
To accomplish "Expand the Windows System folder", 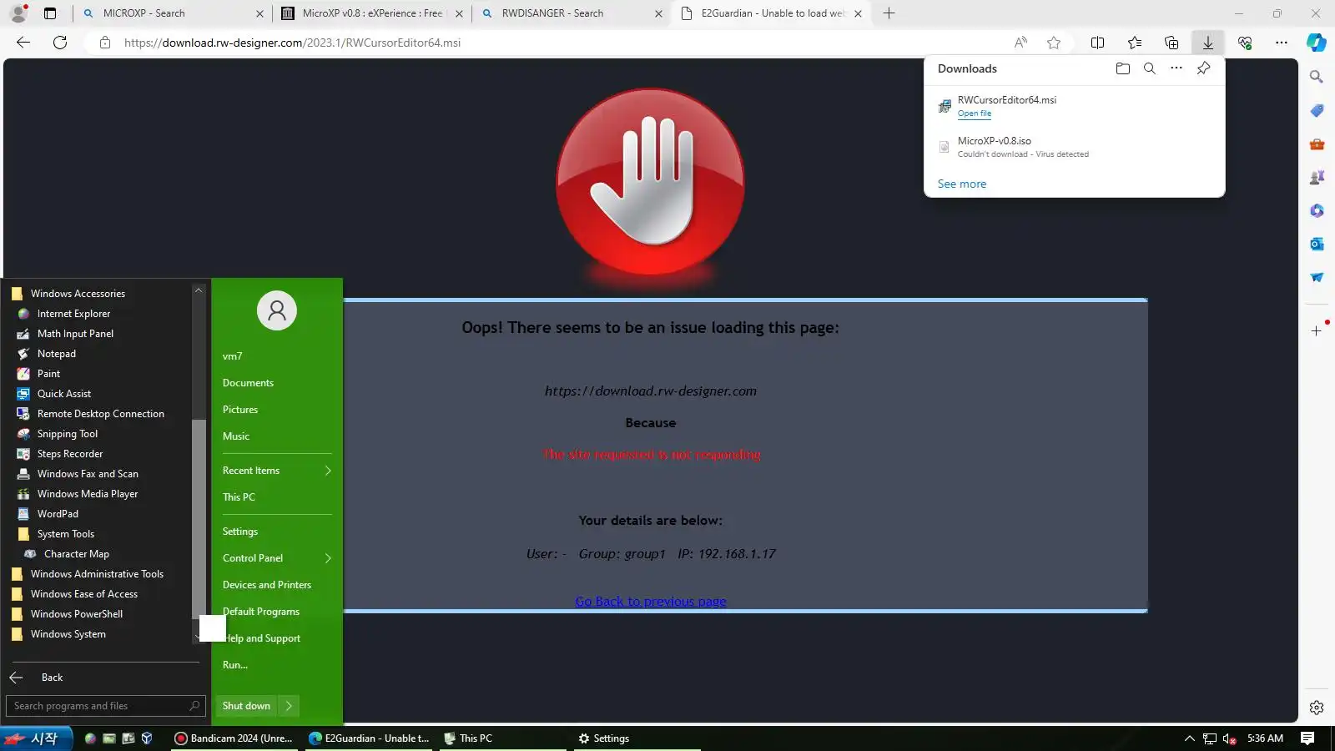I will click(68, 634).
